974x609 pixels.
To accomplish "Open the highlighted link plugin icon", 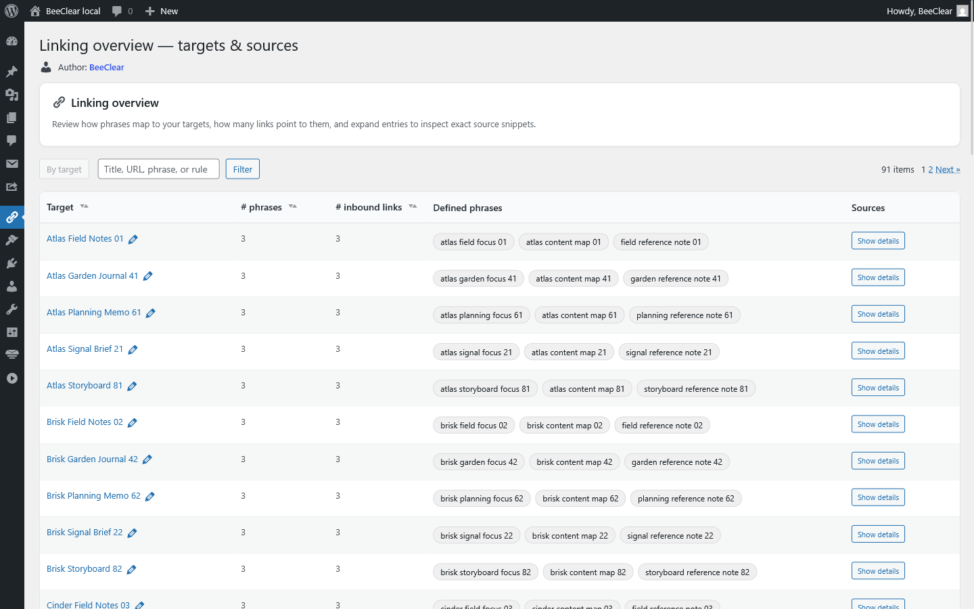I will tap(11, 217).
